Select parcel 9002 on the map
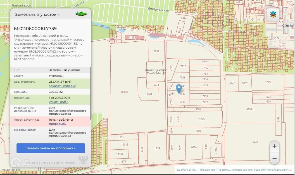This screenshot has height=175, width=295. 245,83
